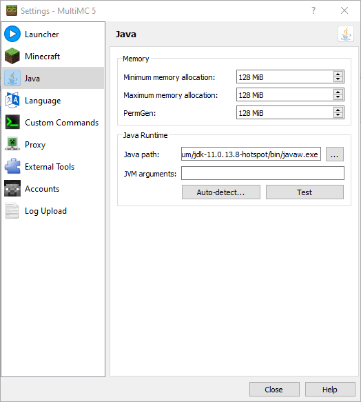Open the Language settings page
This screenshot has width=361, height=402.
[53, 100]
